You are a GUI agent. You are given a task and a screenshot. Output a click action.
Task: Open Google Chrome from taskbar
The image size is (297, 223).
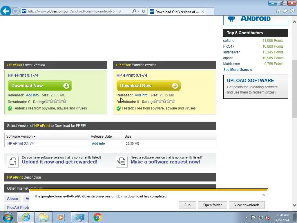(97, 217)
